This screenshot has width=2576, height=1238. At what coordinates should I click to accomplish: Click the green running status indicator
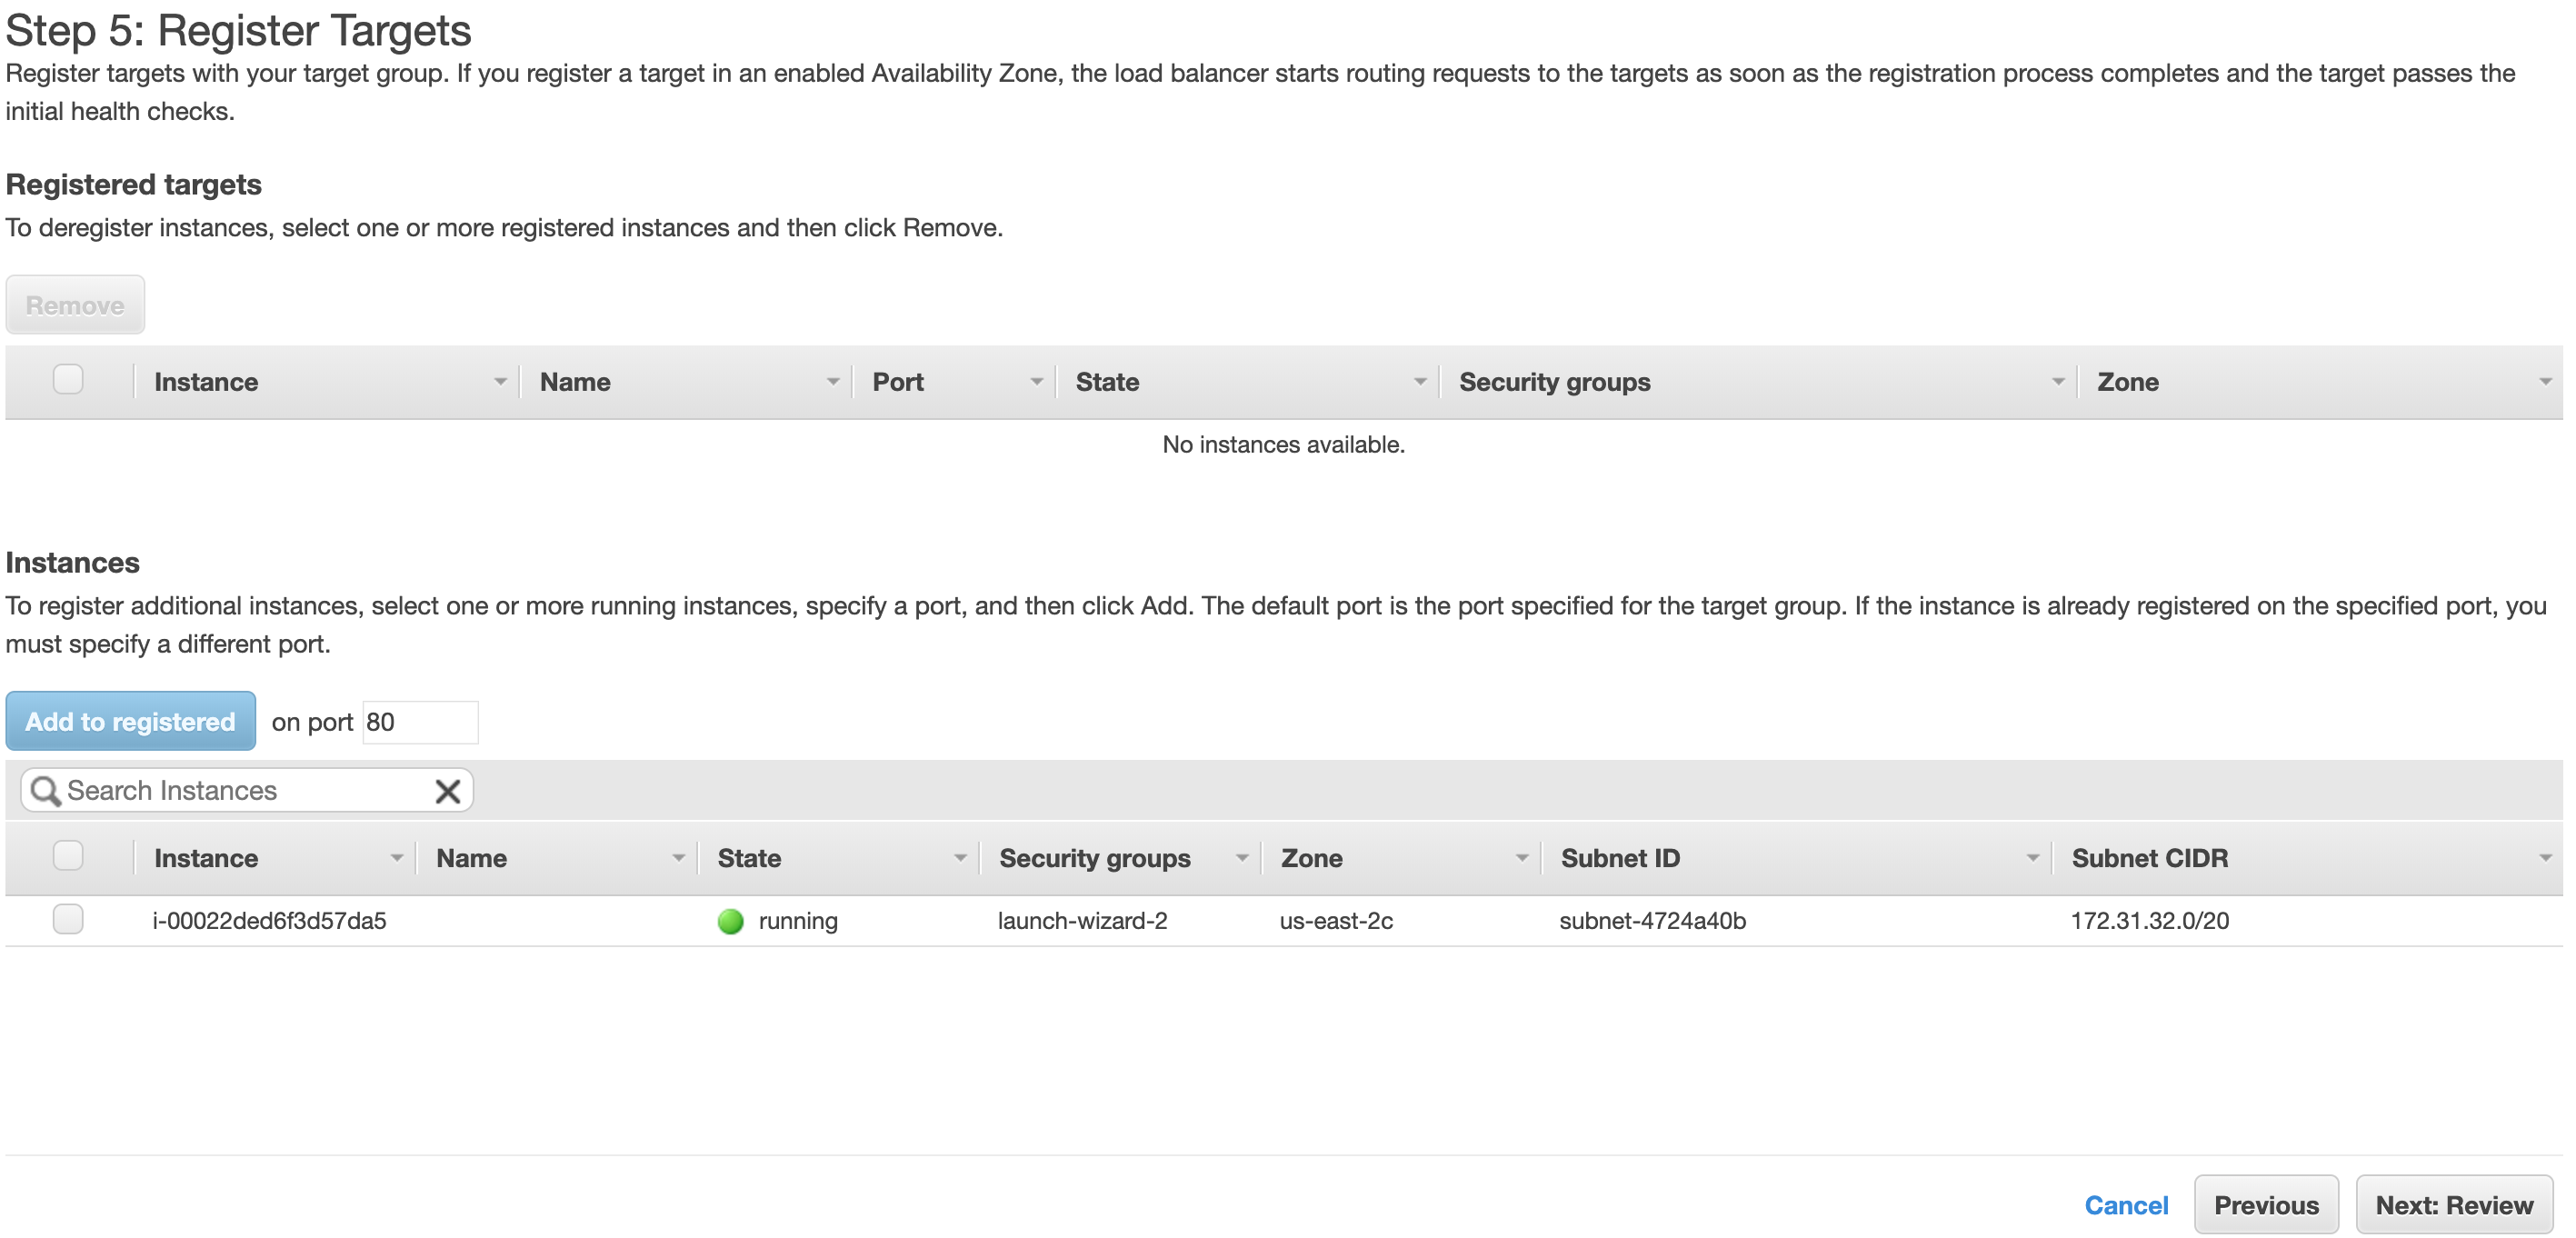(x=731, y=921)
